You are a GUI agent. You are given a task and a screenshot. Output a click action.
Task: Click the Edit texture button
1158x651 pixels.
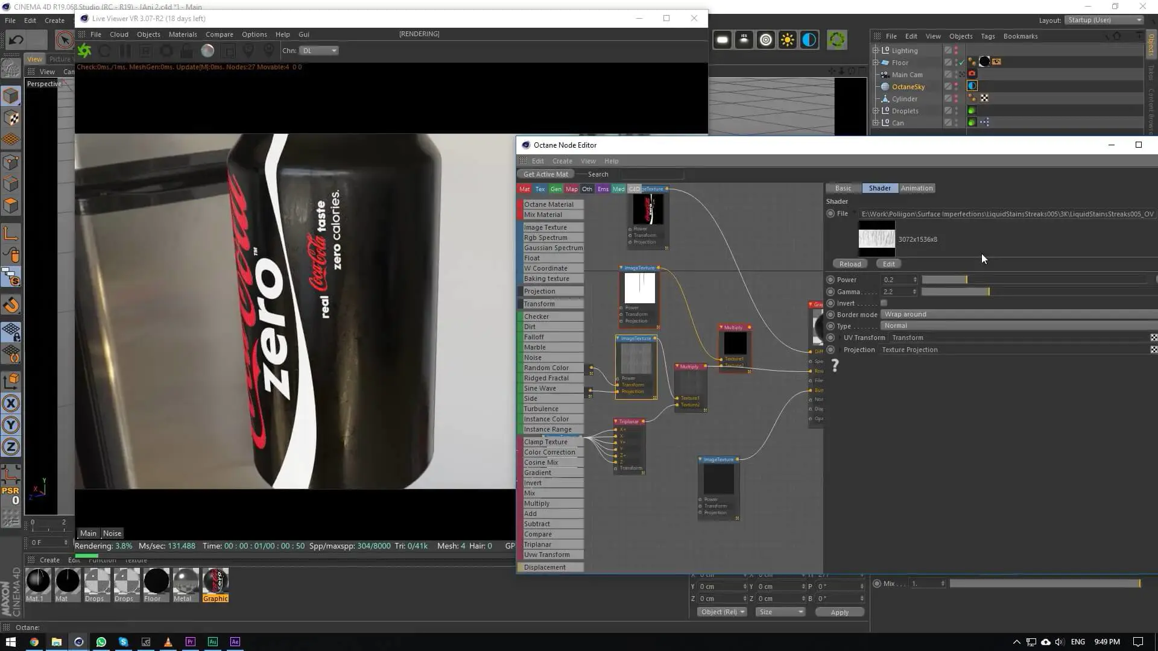(x=889, y=264)
